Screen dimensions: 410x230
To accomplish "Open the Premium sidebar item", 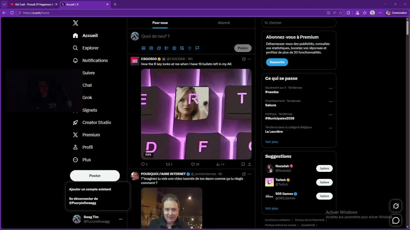I will (86, 135).
